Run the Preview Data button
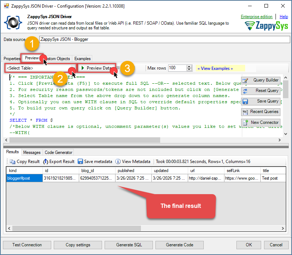 (97, 68)
